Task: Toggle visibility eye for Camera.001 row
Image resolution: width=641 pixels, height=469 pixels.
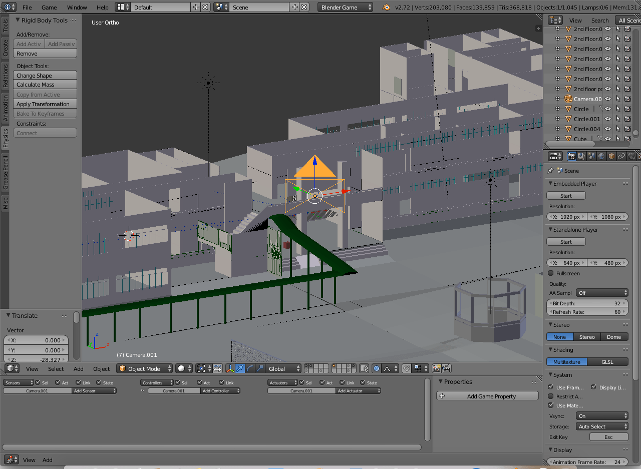Action: pyautogui.click(x=608, y=99)
